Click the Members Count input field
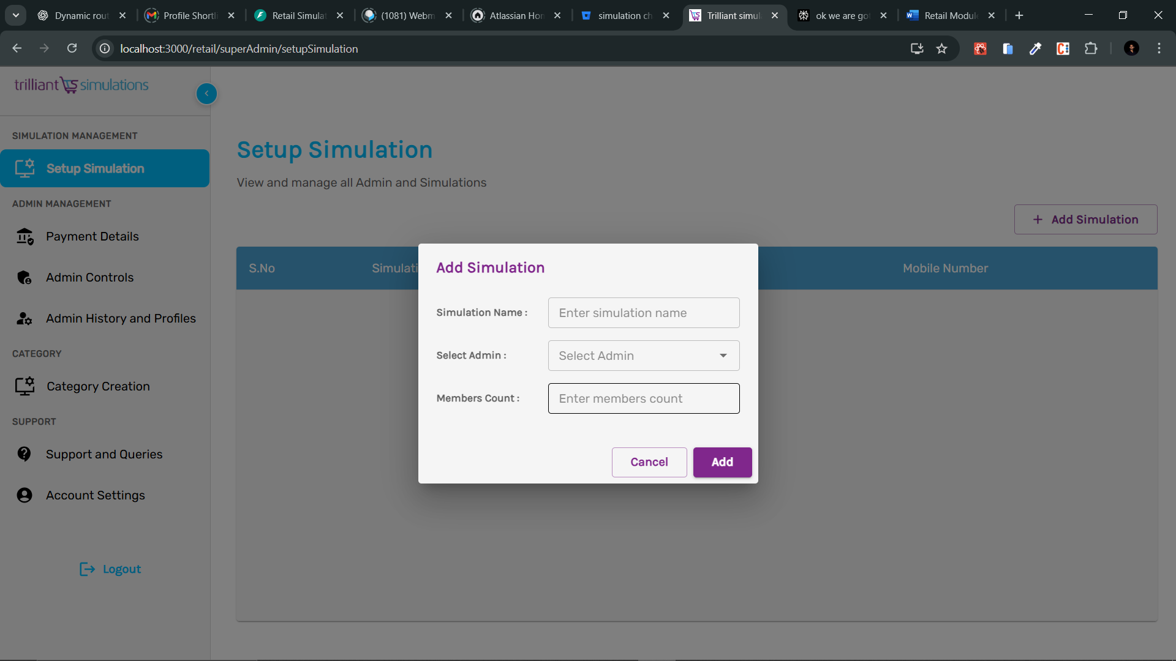The width and height of the screenshot is (1176, 661). click(643, 398)
